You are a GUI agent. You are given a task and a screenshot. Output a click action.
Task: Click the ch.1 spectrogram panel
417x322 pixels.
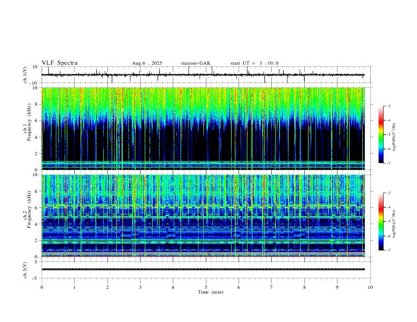pos(203,128)
